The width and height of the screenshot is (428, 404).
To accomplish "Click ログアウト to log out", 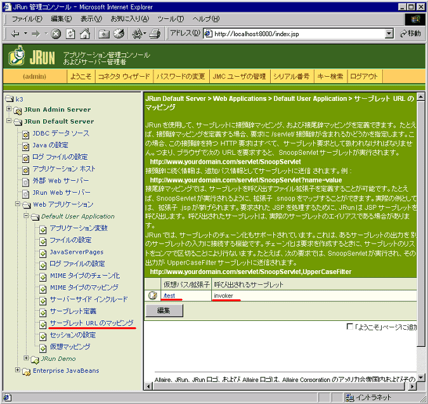I will click(x=364, y=77).
